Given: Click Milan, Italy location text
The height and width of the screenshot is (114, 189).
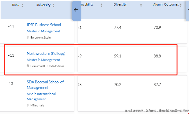Looking at the screenshot, I should click(x=37, y=106).
